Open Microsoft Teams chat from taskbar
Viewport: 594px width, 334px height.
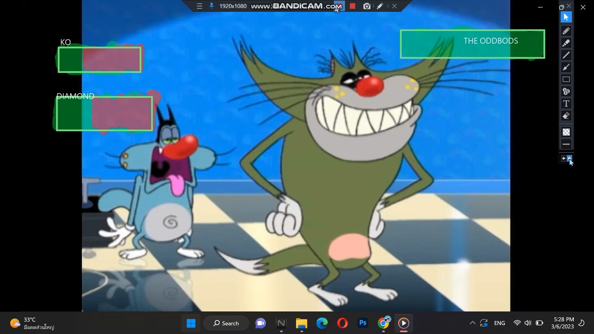click(x=260, y=323)
